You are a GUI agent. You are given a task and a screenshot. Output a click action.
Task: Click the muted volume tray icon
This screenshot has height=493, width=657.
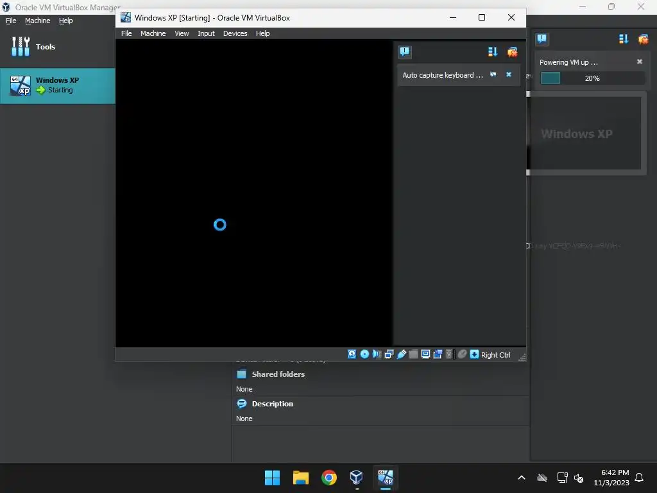tap(579, 478)
